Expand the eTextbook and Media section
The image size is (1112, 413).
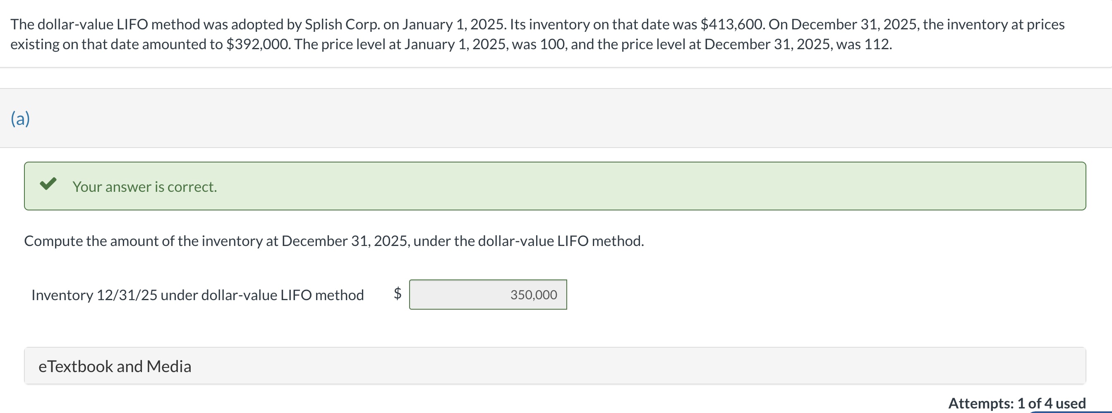(x=555, y=366)
